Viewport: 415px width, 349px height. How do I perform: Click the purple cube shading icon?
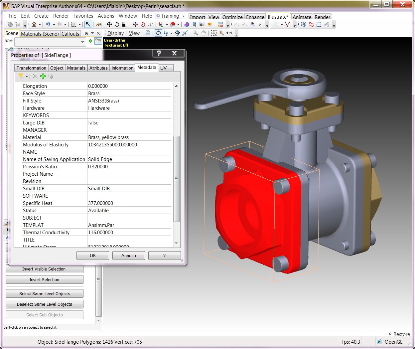[187, 24]
